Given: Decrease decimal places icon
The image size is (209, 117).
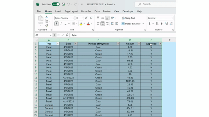Looking at the screenshot, I should pyautogui.click(x=171, y=24).
